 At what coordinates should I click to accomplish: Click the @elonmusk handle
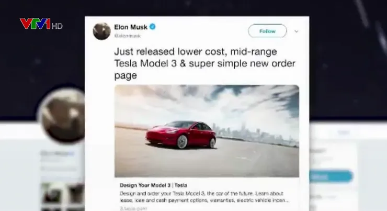click(x=128, y=36)
